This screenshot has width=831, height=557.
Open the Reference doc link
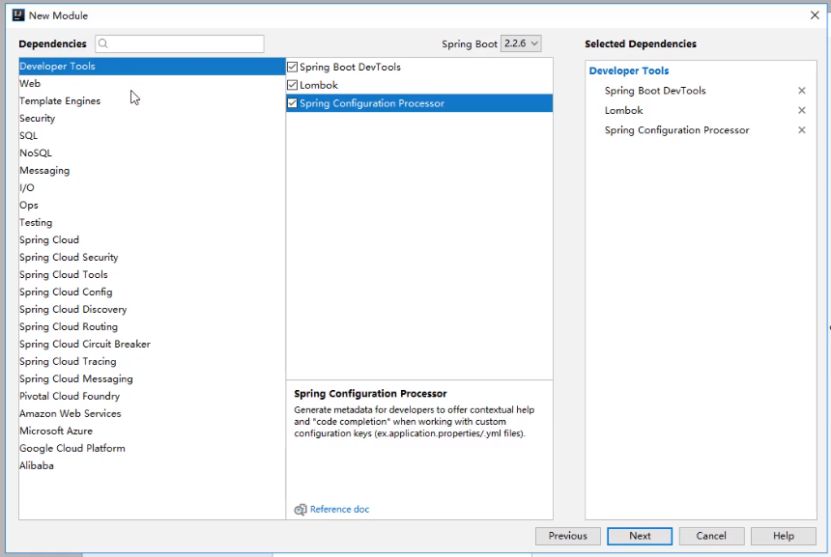pos(339,510)
